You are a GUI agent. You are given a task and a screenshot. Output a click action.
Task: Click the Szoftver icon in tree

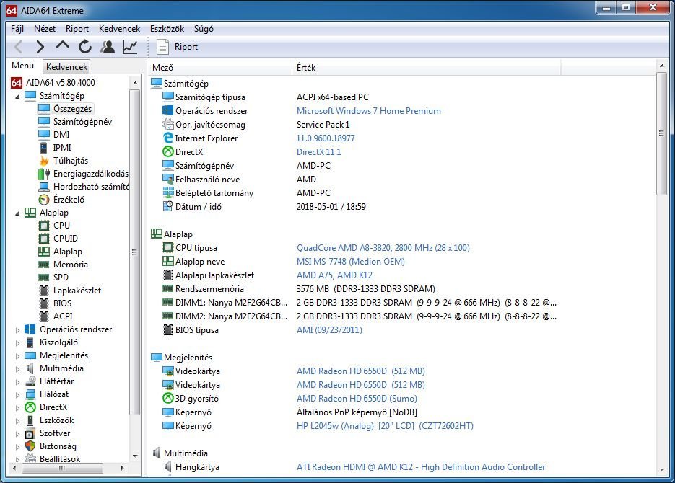30,433
